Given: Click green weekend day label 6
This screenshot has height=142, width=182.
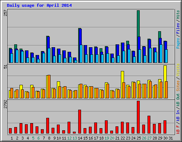Looking at the screenshot, I should pos(38,138).
